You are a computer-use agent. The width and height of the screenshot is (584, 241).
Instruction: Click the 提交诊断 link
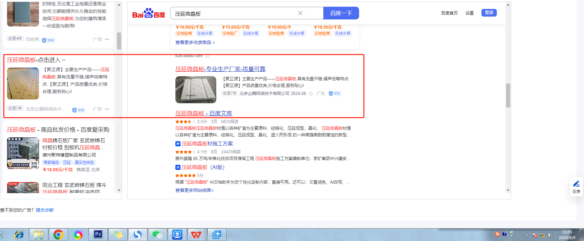tap(45, 210)
